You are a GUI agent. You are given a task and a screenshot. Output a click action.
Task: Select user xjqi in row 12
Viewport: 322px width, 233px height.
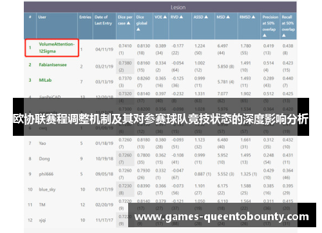pos(43,220)
